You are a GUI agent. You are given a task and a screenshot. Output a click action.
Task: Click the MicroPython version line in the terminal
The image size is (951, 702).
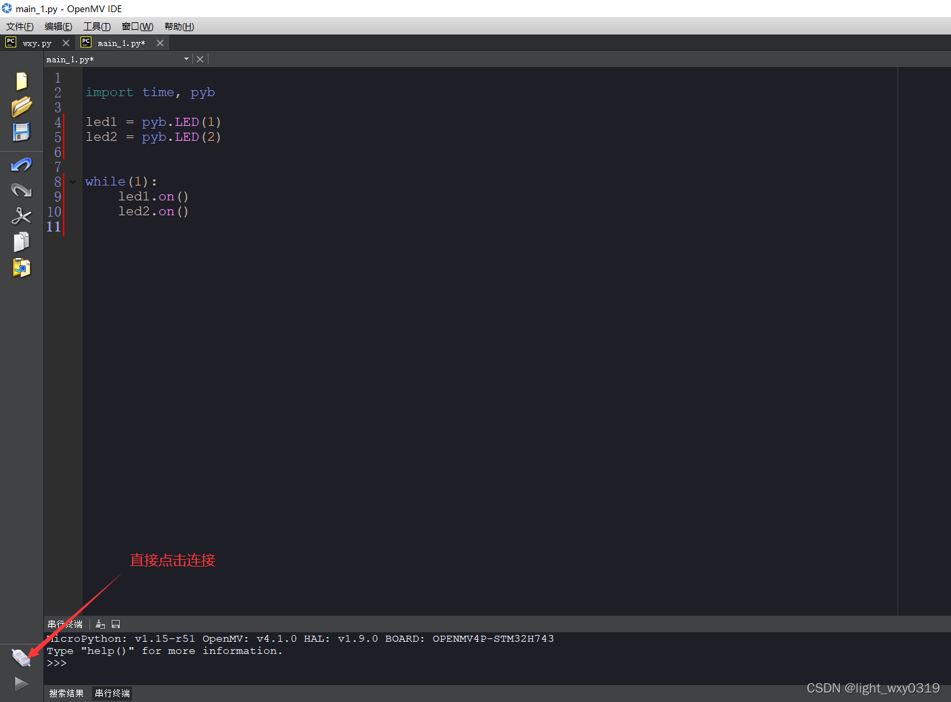pos(301,638)
